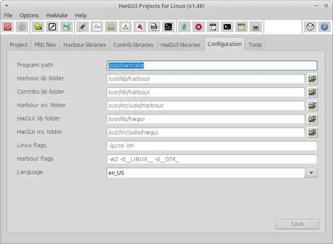Screen dimensions: 333x244
Task: Click the printer icon
Action: click(x=256, y=27)
